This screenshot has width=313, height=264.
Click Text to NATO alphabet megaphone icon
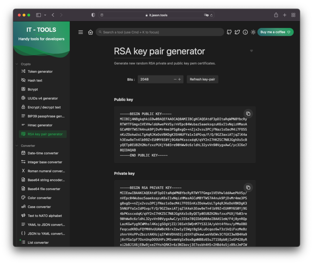point(23,215)
